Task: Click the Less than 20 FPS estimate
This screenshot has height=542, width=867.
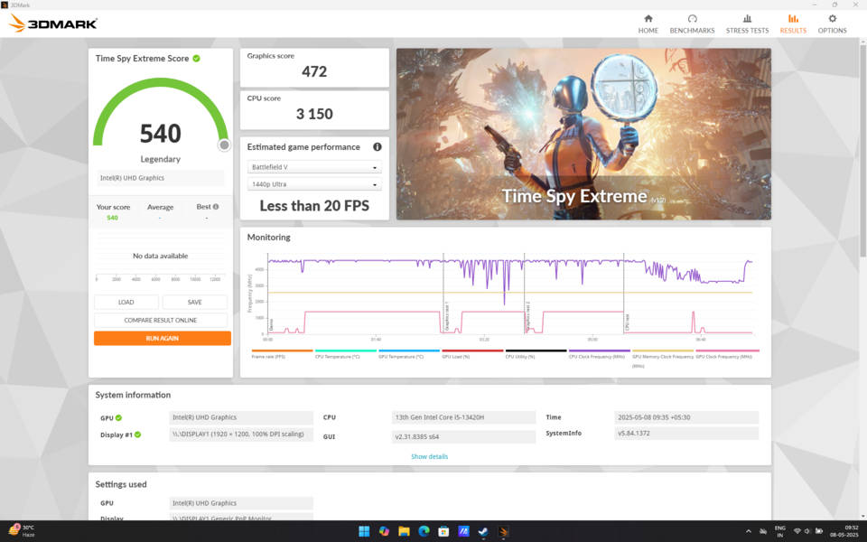Action: point(314,206)
